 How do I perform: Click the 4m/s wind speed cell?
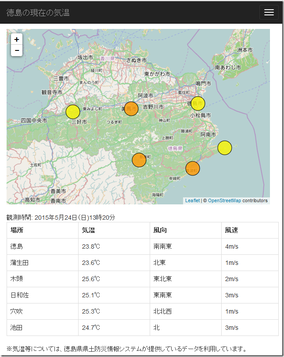[250, 246]
